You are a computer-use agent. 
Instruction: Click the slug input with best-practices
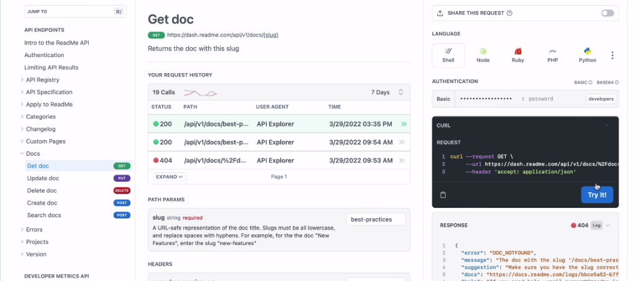(x=376, y=220)
